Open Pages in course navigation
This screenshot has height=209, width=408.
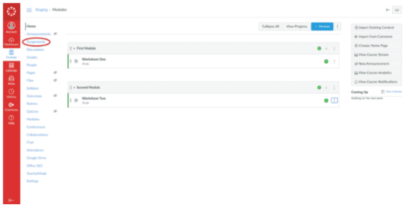tap(31, 73)
